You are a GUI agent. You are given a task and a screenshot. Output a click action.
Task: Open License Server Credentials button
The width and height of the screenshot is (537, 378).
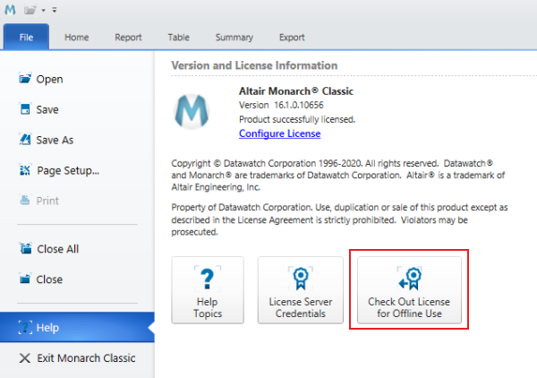301,290
